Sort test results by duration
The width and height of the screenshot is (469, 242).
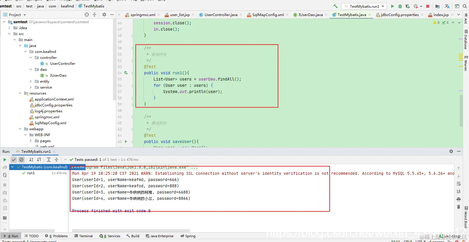[39, 160]
